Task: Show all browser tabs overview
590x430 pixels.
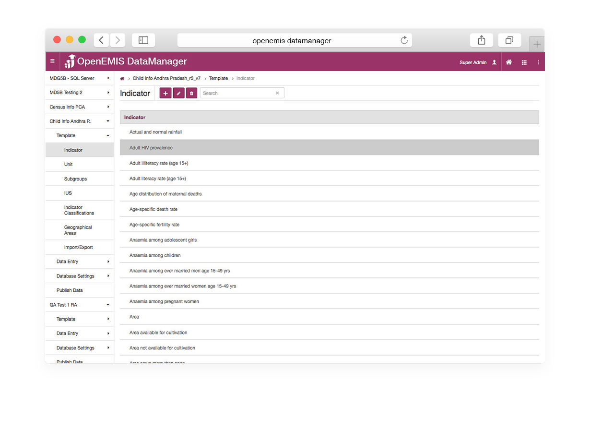Action: point(509,40)
